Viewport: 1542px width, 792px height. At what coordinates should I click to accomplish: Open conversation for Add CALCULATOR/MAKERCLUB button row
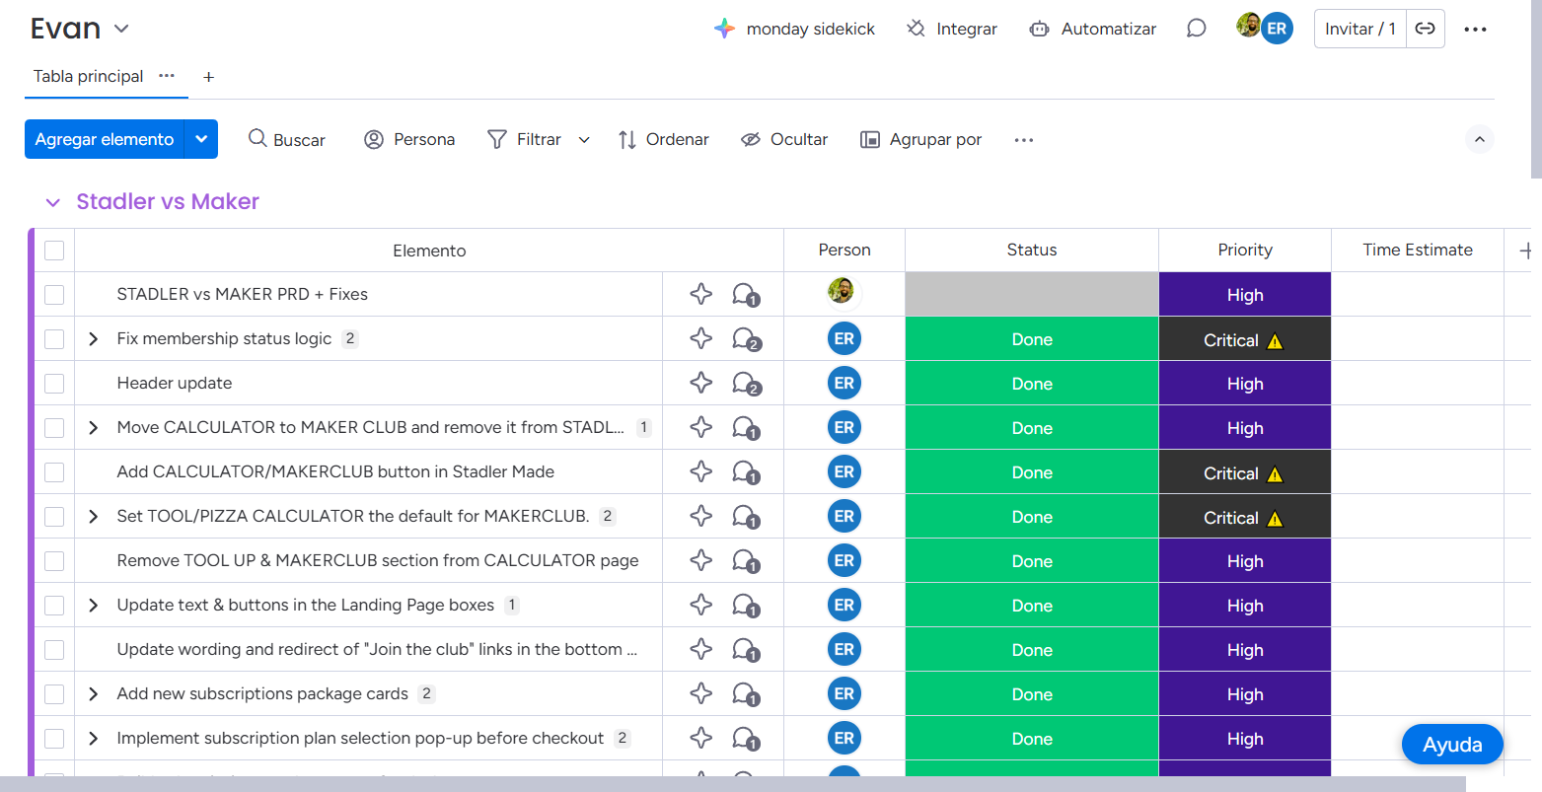(745, 472)
